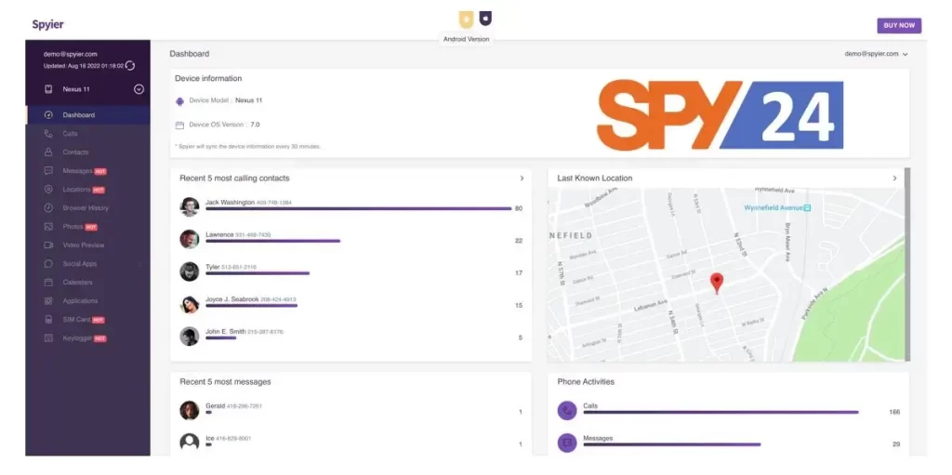Click the demo@spyier.com sidebar email

coord(70,54)
